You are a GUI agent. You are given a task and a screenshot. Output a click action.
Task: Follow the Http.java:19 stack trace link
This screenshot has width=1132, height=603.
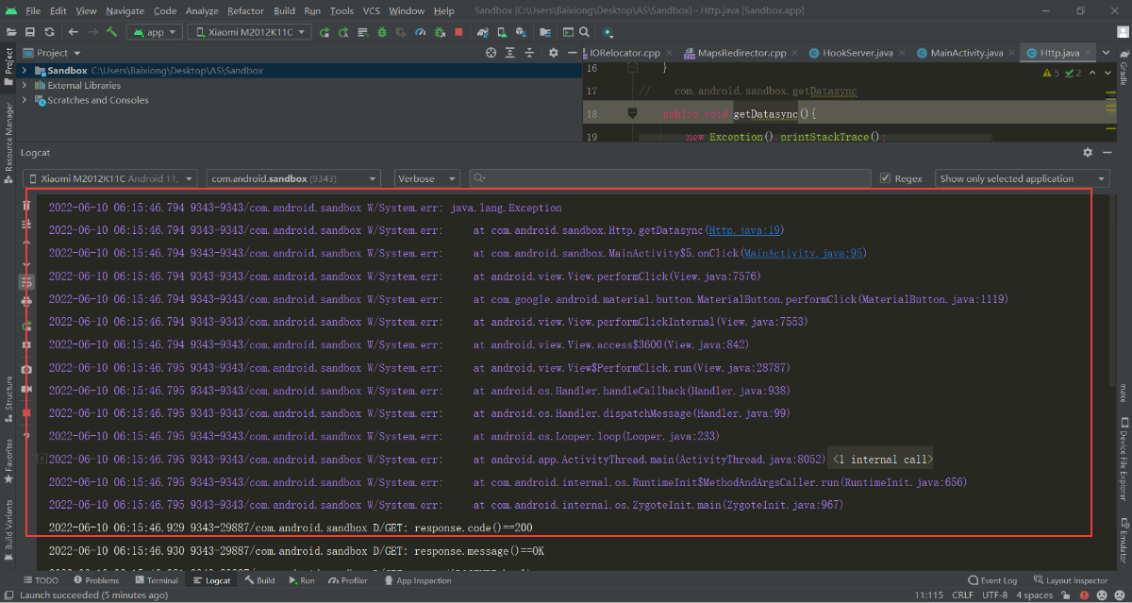(x=743, y=230)
